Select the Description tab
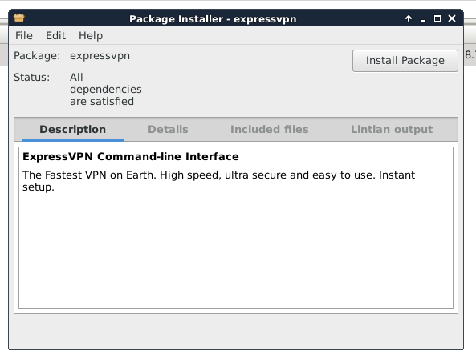This screenshot has width=476, height=362. click(x=72, y=130)
